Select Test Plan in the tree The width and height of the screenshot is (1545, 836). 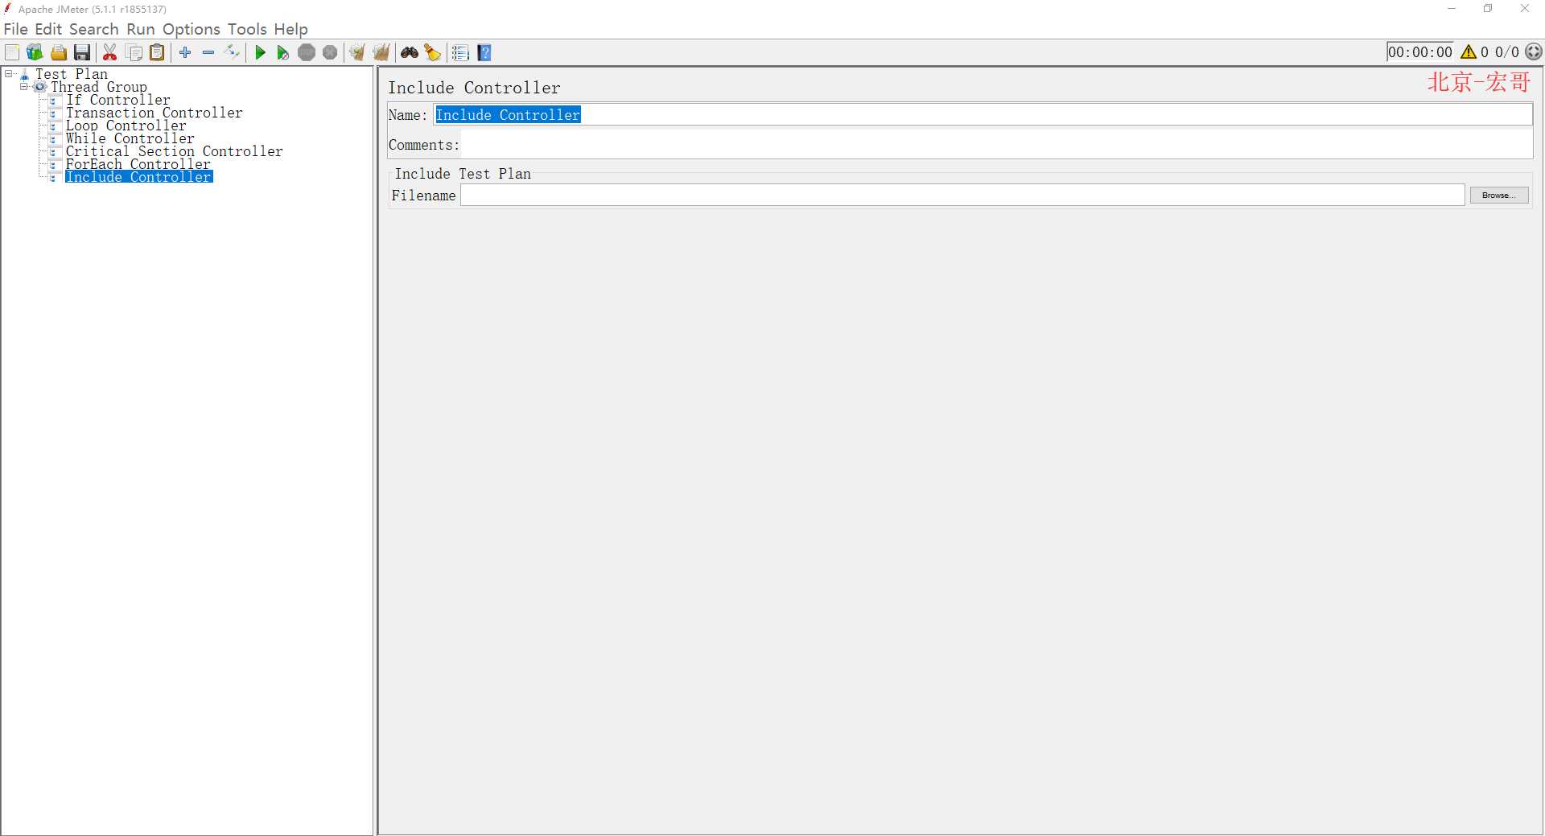[x=71, y=74]
